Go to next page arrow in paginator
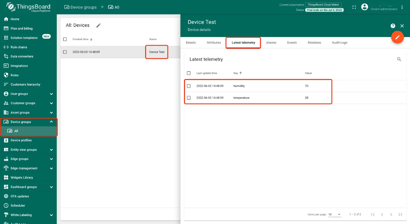The width and height of the screenshot is (410, 224). (x=391, y=214)
